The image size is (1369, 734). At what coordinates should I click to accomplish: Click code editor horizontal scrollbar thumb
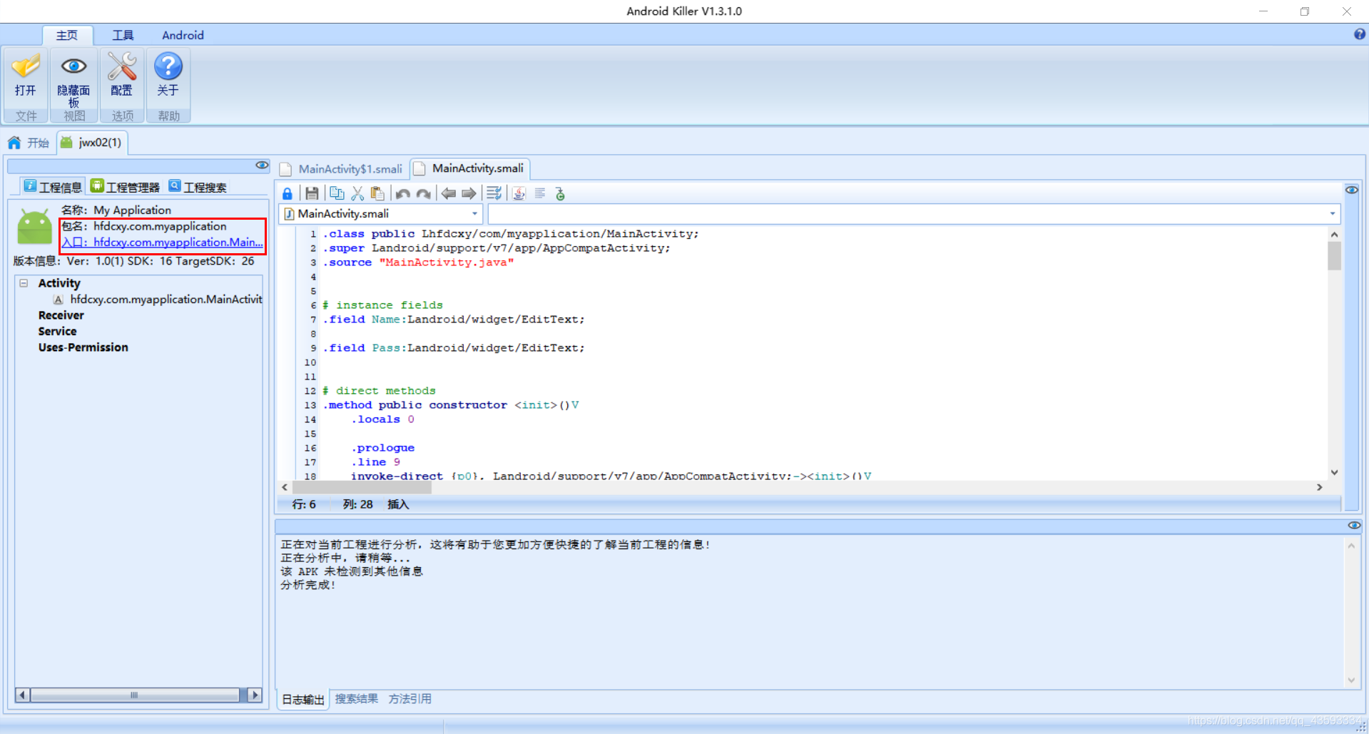362,487
